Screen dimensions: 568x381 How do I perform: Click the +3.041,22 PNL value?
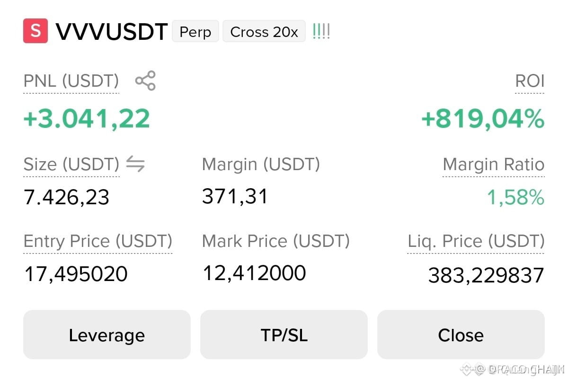(x=87, y=118)
